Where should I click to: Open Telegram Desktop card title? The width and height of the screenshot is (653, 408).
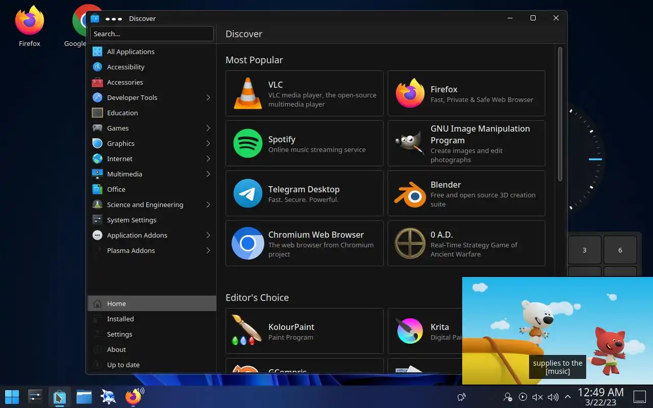point(304,189)
